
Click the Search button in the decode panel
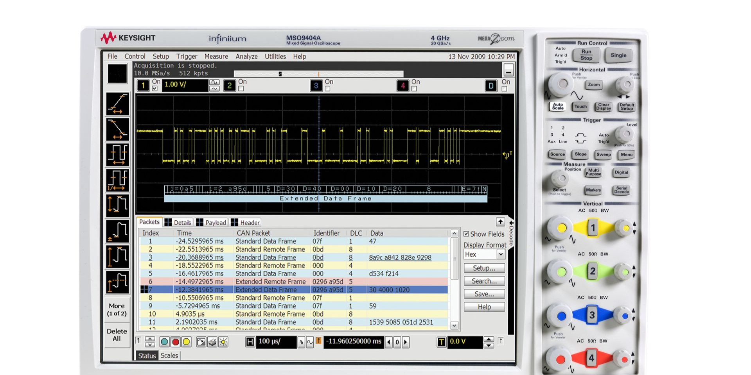tap(484, 281)
